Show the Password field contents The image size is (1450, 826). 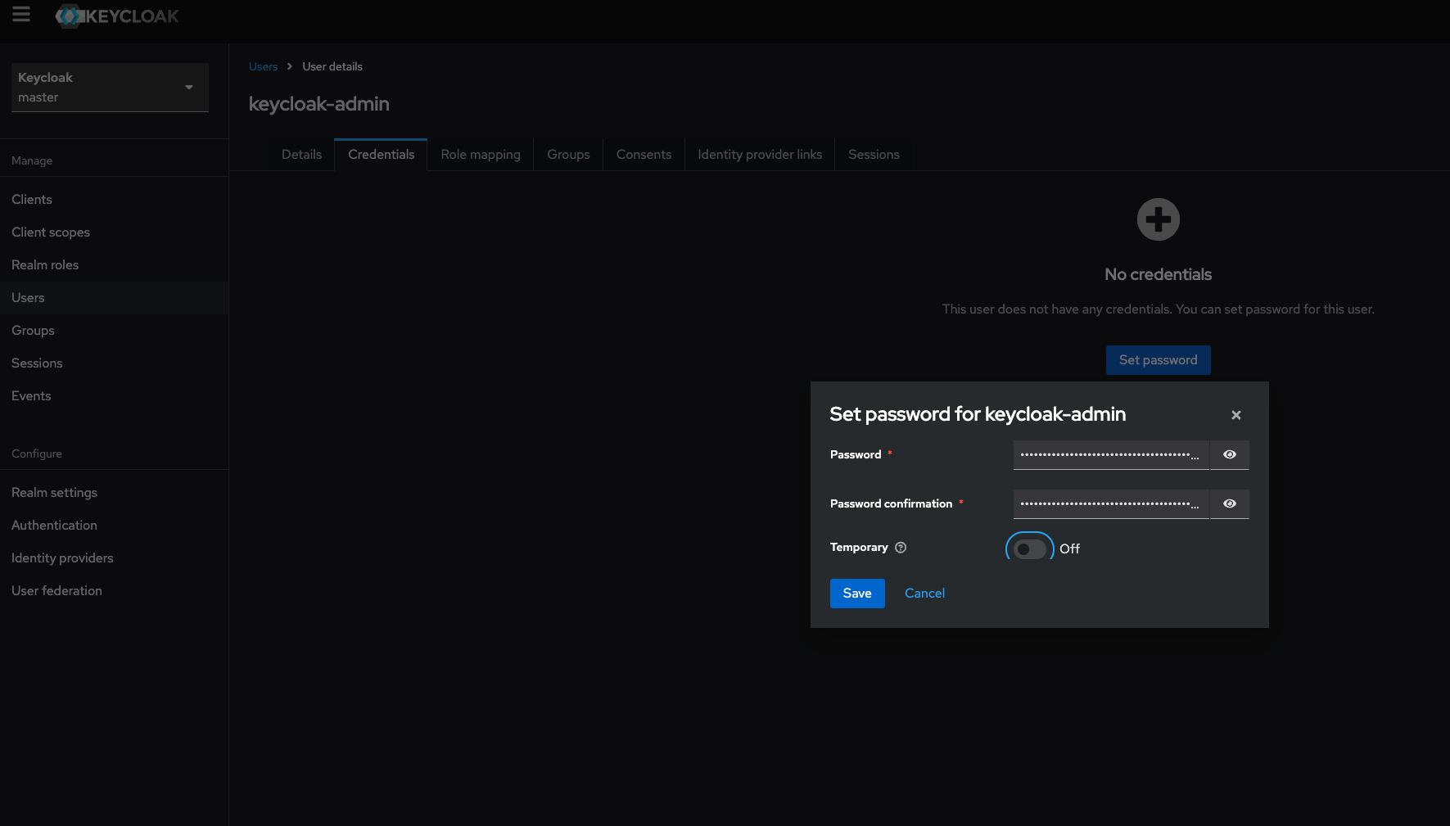click(x=1229, y=454)
